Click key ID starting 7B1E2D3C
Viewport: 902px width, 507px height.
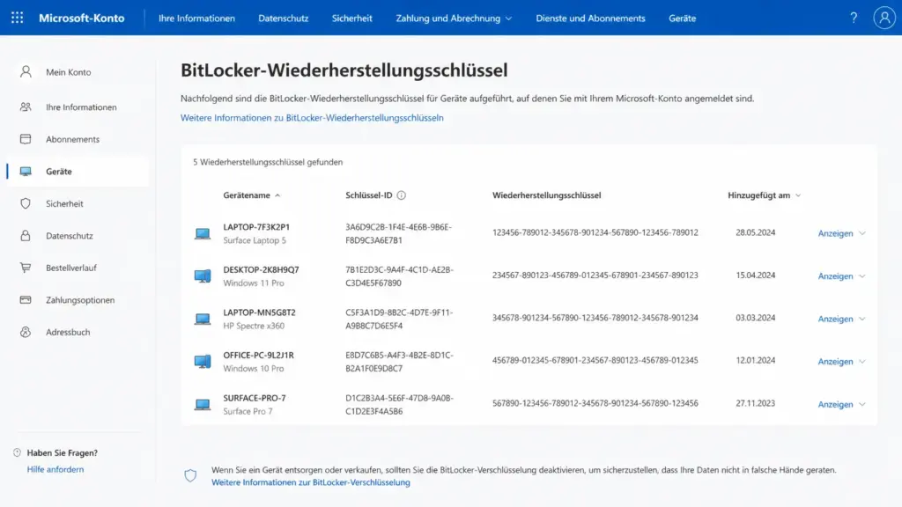(x=399, y=276)
